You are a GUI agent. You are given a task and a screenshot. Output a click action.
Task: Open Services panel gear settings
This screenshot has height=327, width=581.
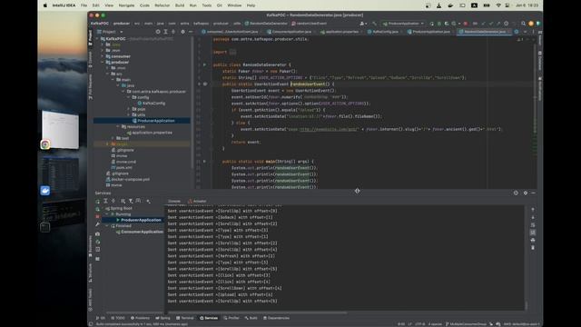pos(526,193)
